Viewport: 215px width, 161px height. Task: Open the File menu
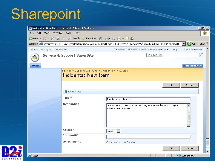click(32, 33)
